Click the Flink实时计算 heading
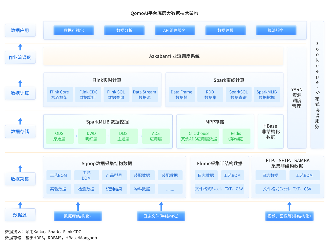 point(107,80)
